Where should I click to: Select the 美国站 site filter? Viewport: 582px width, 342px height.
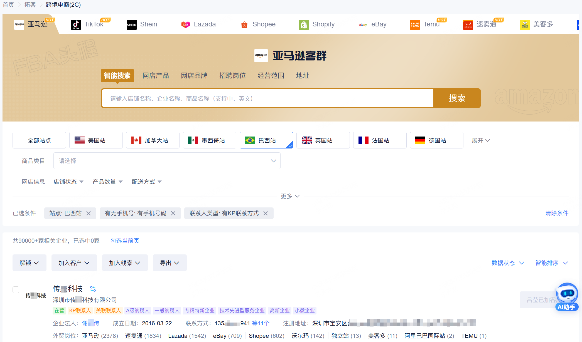96,140
